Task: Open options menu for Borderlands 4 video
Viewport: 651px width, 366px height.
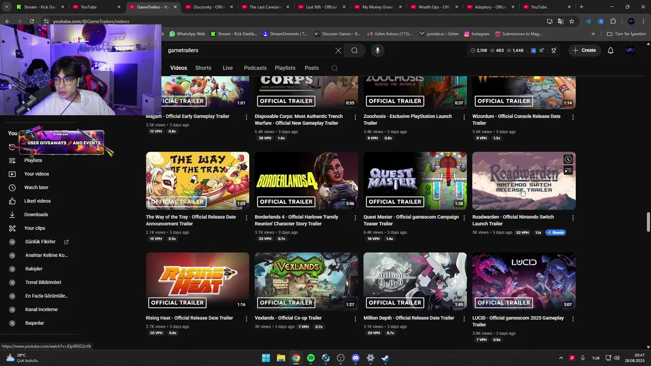Action: click(355, 218)
